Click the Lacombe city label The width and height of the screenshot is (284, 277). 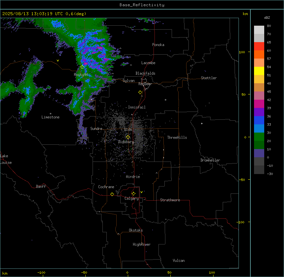point(148,63)
